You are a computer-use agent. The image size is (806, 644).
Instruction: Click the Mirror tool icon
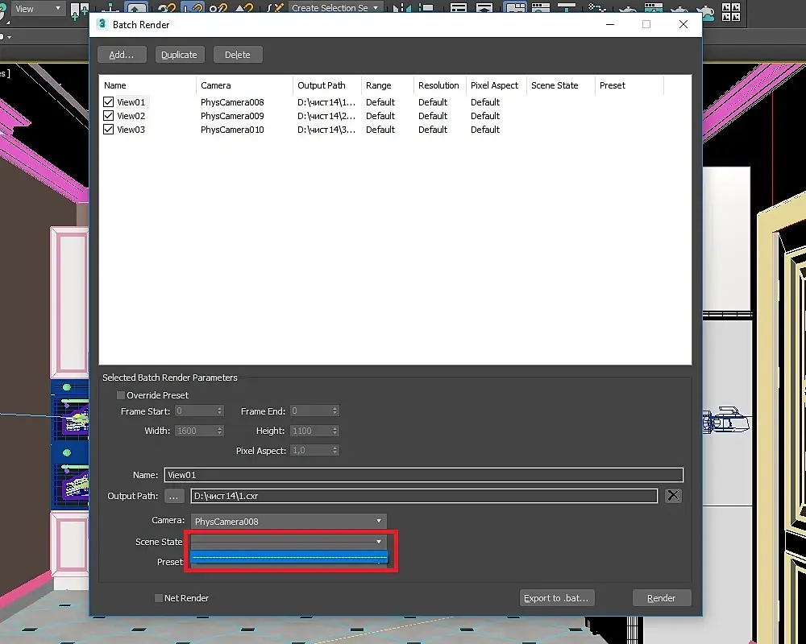[401, 8]
